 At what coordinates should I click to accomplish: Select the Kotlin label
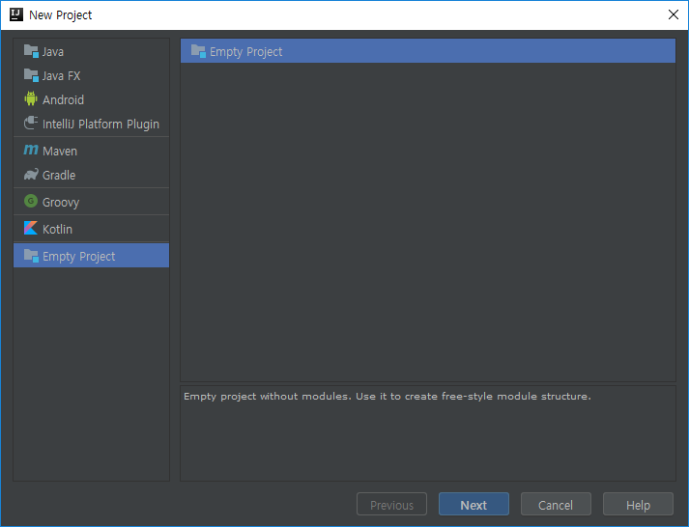pos(57,229)
